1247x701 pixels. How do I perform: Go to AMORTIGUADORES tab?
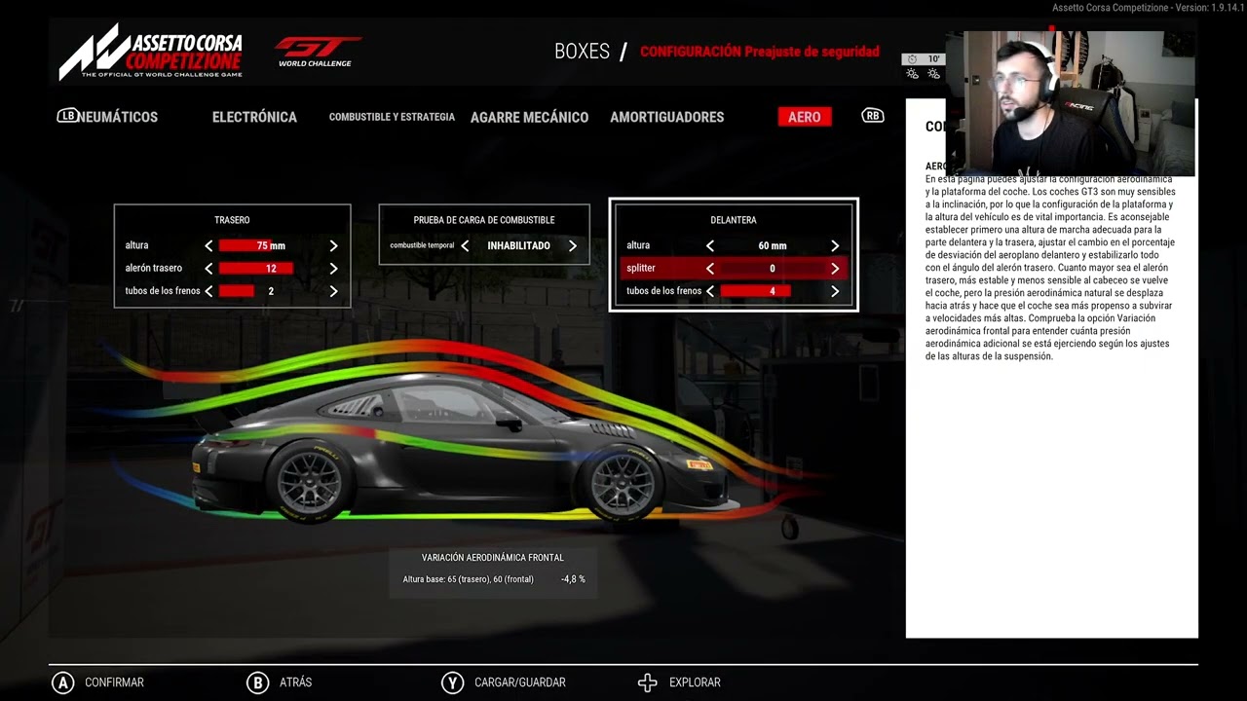[x=666, y=117]
